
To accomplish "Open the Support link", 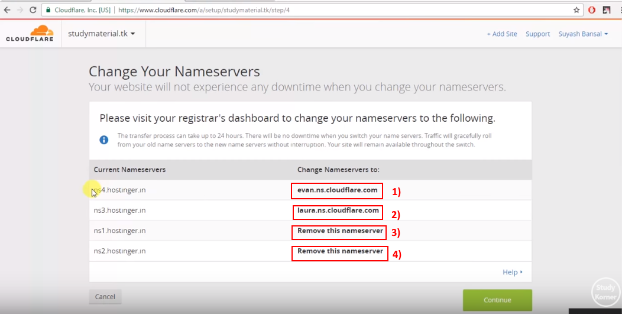I will (x=537, y=34).
